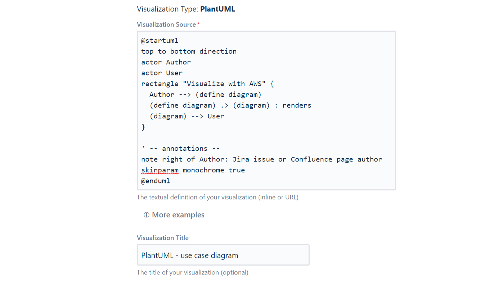Click the info icon beside More examples
The height and width of the screenshot is (281, 494).
147,215
